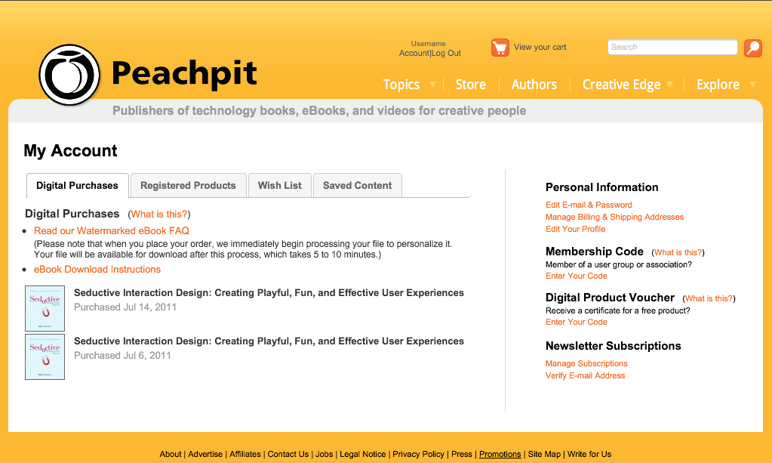Open book cover thumbnail purchased Jul 14, 2011
Image resolution: width=772 pixels, height=463 pixels.
coord(45,308)
